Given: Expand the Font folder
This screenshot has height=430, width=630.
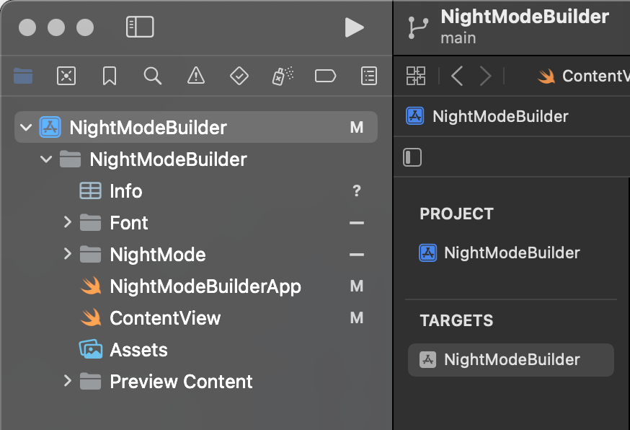Looking at the screenshot, I should coord(68,222).
